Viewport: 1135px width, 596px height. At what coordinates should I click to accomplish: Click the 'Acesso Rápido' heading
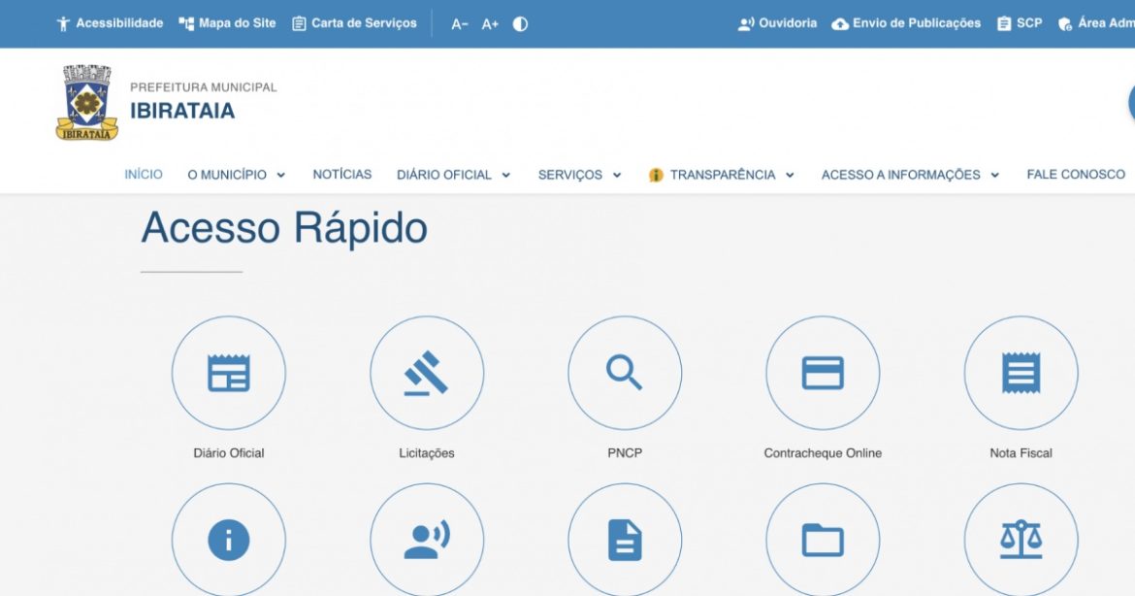coord(283,228)
